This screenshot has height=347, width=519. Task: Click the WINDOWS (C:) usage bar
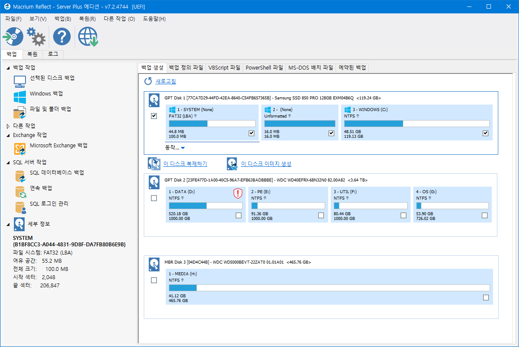pos(417,124)
